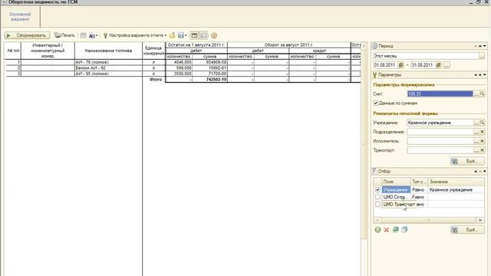Click the yellow open-settings folder icon
Image resolution: width=491 pixels, height=276 pixels.
(172, 35)
